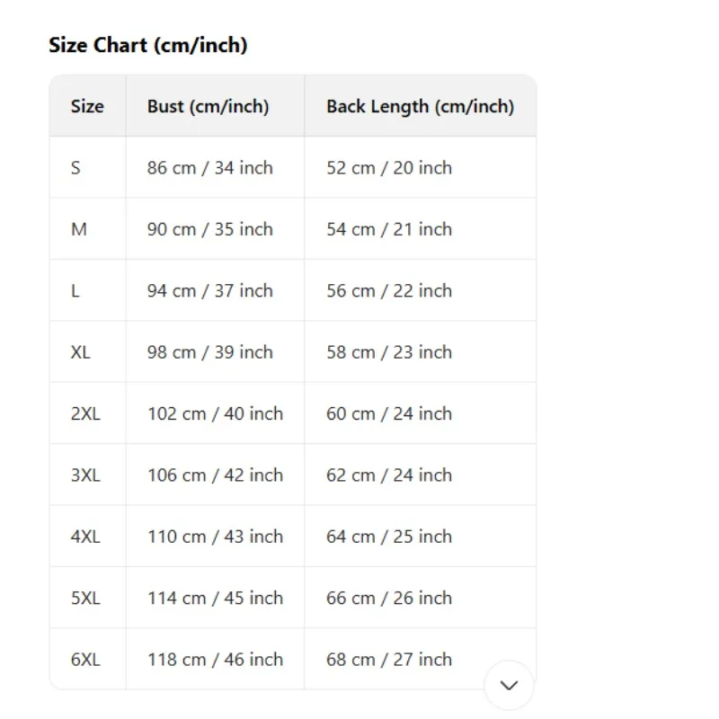Select the L size cell
The image size is (719, 719).
tap(75, 291)
